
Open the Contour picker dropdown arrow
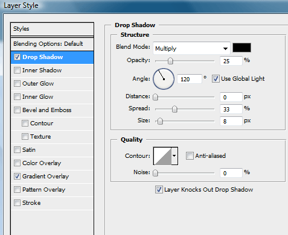tap(174, 156)
